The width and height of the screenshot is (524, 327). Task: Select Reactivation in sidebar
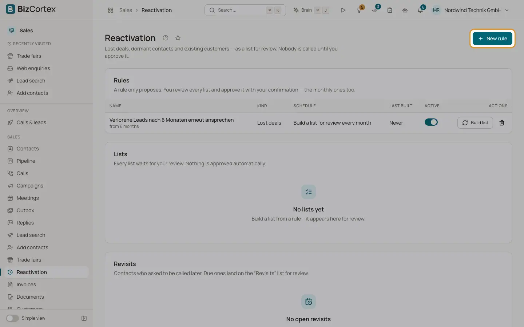point(47,272)
